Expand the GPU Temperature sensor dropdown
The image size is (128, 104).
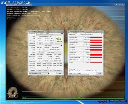[x=82, y=45]
